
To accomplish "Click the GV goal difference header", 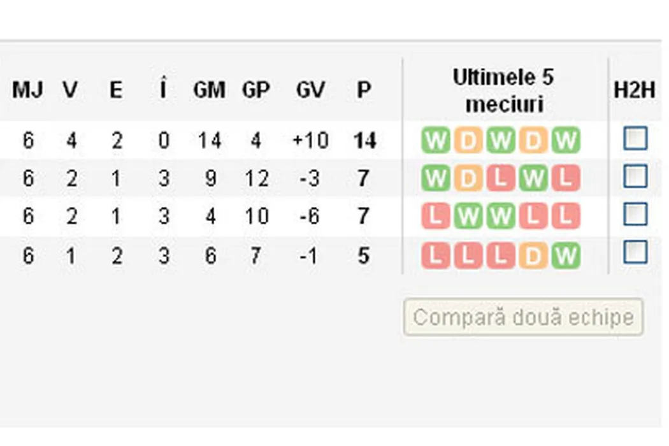I will click(x=310, y=90).
